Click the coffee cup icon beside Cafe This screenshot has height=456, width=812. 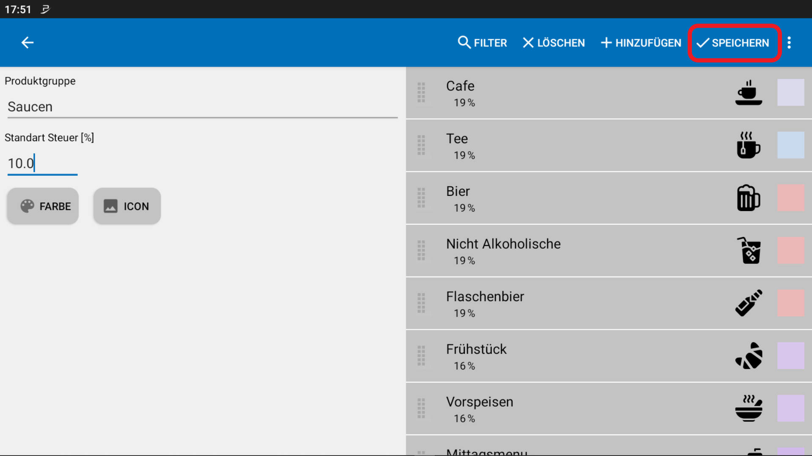pos(749,92)
